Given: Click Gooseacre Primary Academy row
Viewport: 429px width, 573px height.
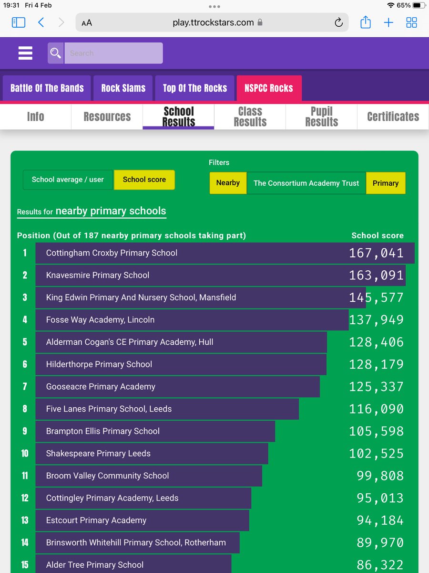Looking at the screenshot, I should [x=177, y=387].
